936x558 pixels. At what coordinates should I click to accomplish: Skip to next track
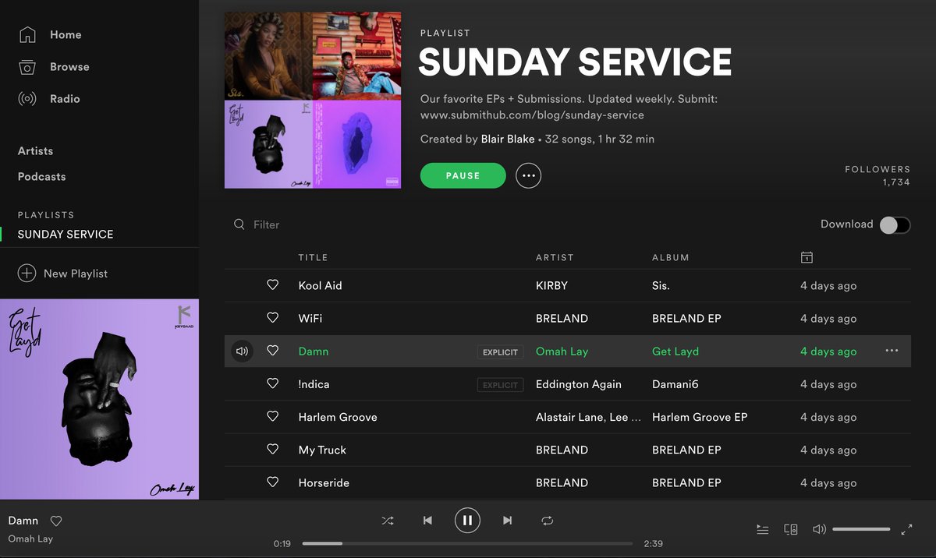click(508, 521)
